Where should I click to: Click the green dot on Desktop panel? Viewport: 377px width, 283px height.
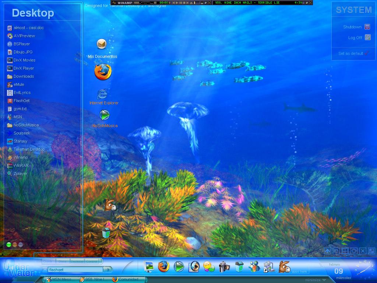9,245
